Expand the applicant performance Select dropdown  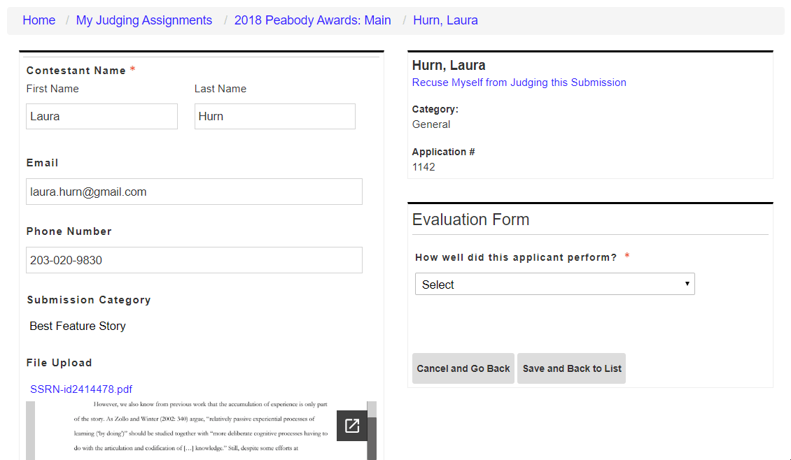(555, 284)
